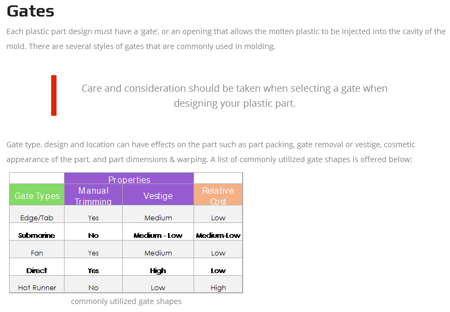Select the Vestige column header
Image resolution: width=450 pixels, height=312 pixels.
coord(158,195)
